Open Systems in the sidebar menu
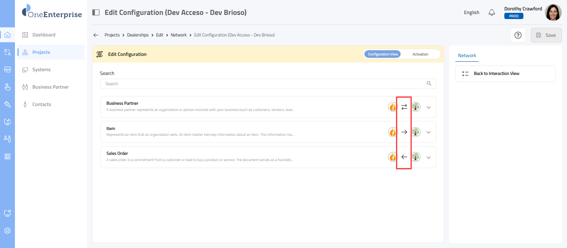 42,70
